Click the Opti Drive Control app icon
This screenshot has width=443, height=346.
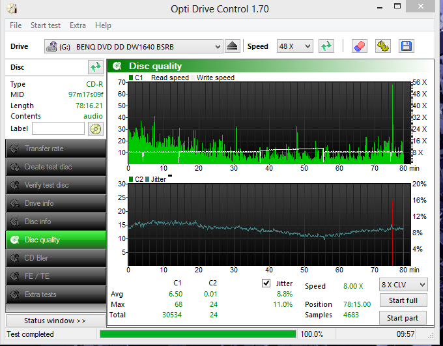[x=12, y=8]
